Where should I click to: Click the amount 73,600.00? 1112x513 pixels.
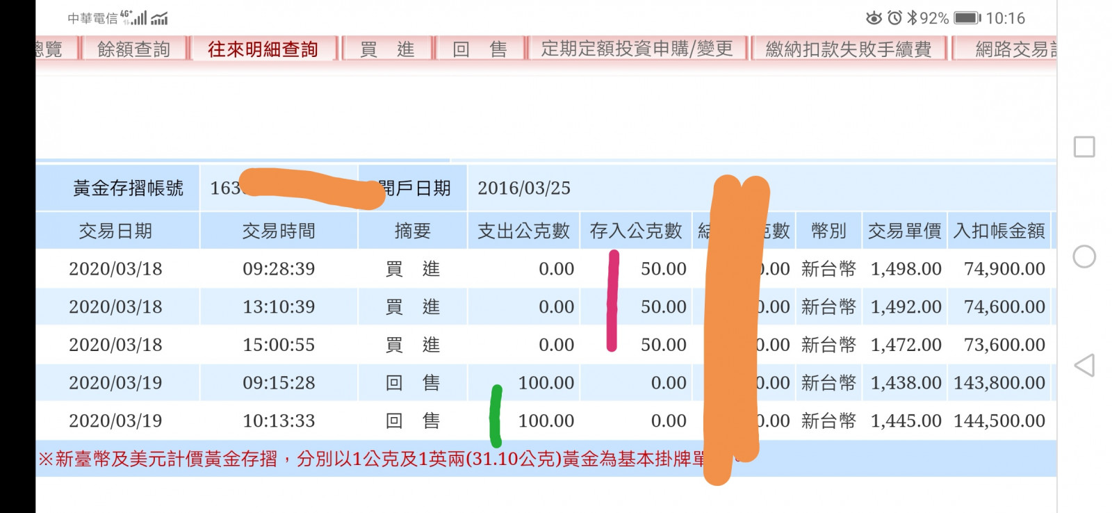point(1005,345)
